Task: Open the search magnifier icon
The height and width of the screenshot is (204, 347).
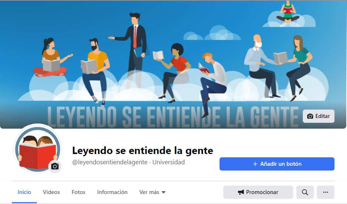Action: coord(305,192)
